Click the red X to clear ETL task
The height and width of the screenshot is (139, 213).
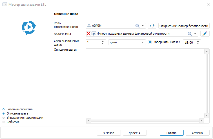pyautogui.click(x=88, y=34)
